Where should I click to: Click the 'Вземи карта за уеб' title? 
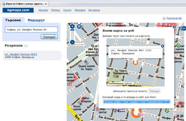click(118, 31)
